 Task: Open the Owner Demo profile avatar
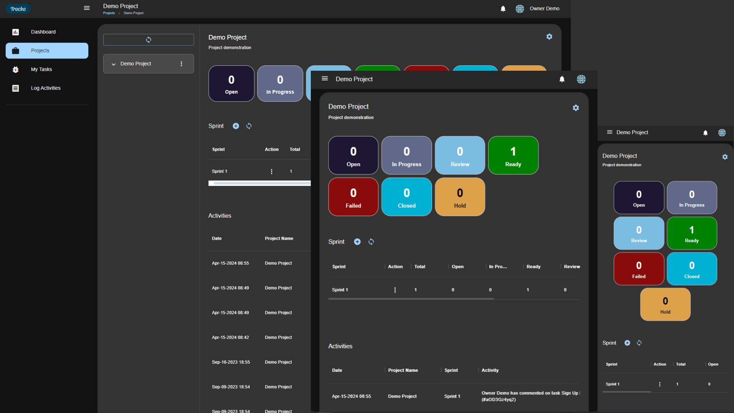pyautogui.click(x=520, y=8)
